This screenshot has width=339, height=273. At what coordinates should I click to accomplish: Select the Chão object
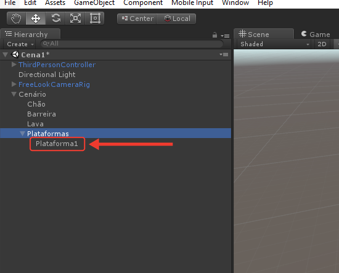[x=36, y=104]
